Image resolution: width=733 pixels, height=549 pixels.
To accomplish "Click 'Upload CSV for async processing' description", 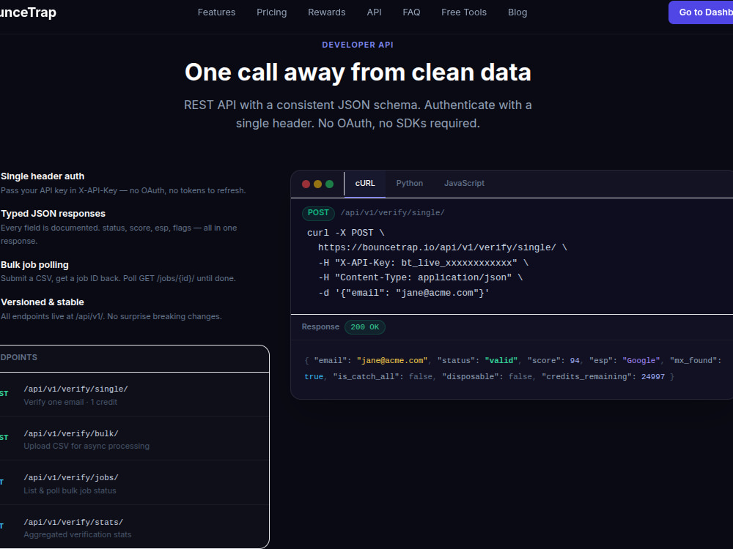I will click(86, 446).
